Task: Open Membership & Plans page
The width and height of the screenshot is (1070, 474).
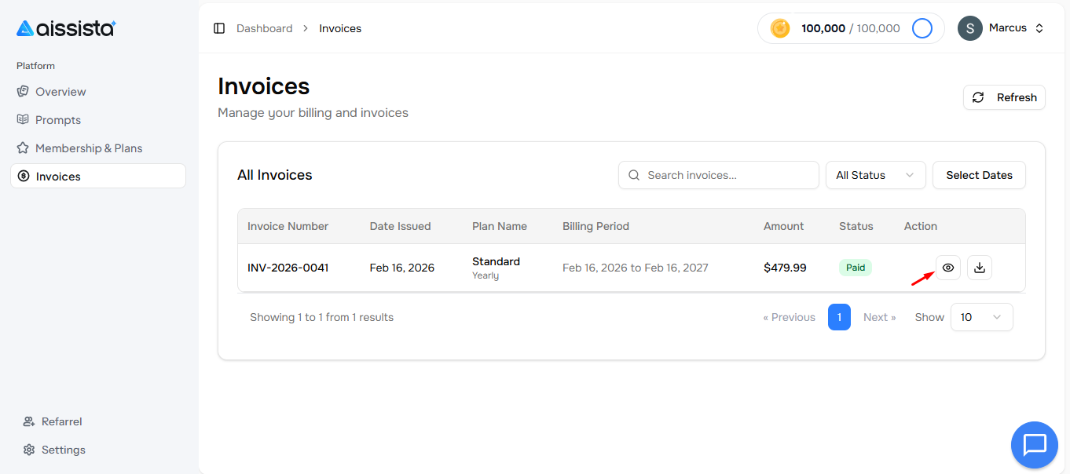Action: click(x=89, y=148)
